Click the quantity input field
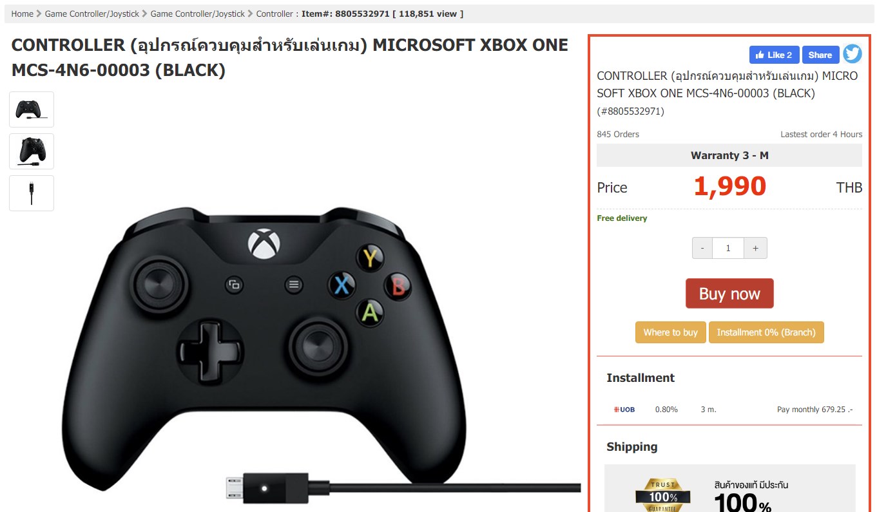Viewport: 877px width, 512px height. click(728, 248)
